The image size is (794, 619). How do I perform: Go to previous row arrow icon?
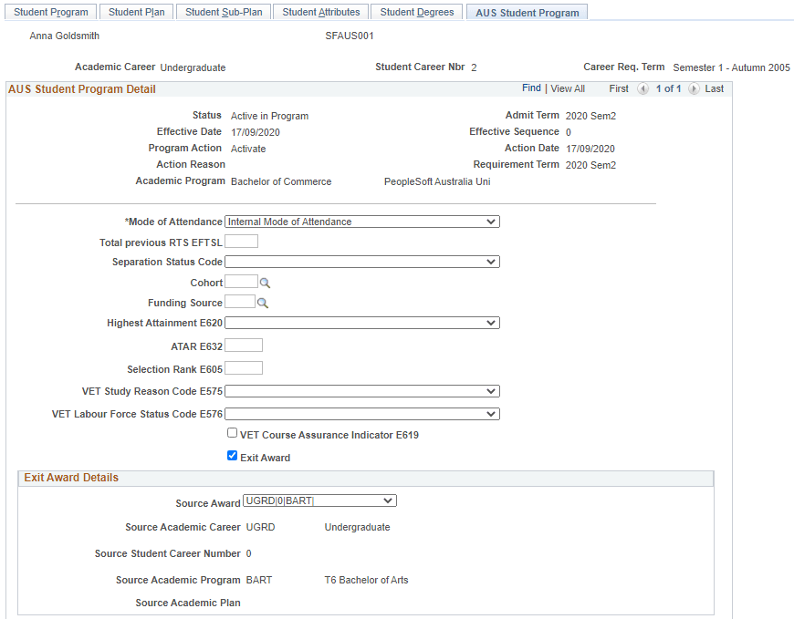pyautogui.click(x=643, y=88)
